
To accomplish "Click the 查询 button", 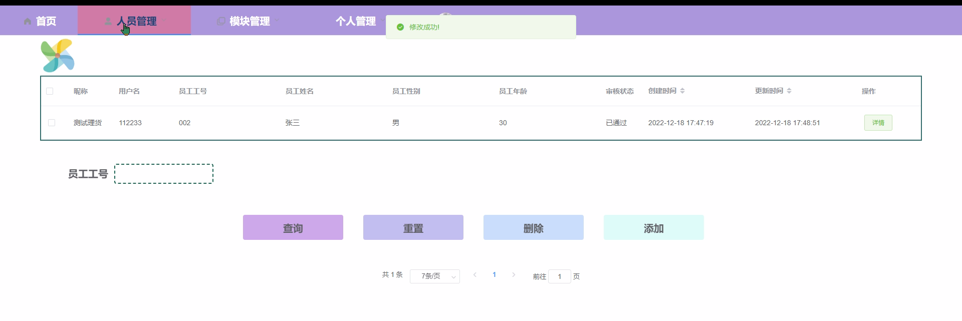I will click(x=293, y=227).
